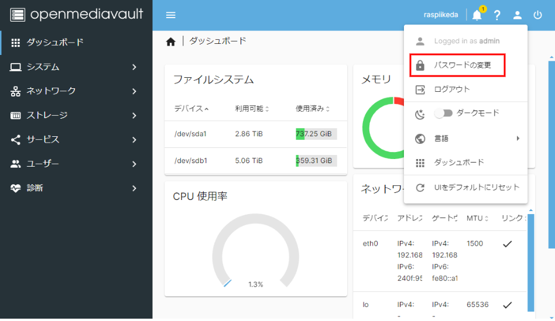Click the hamburger menu icon in top bar

171,15
